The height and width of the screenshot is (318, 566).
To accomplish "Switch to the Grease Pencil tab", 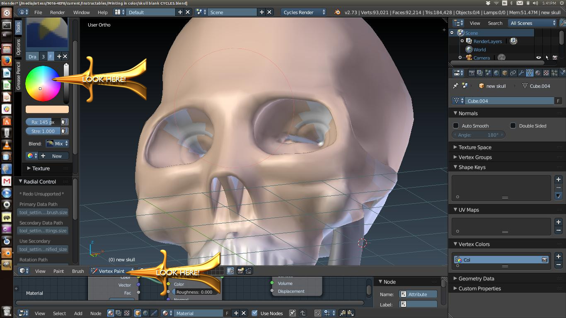I will click(18, 76).
